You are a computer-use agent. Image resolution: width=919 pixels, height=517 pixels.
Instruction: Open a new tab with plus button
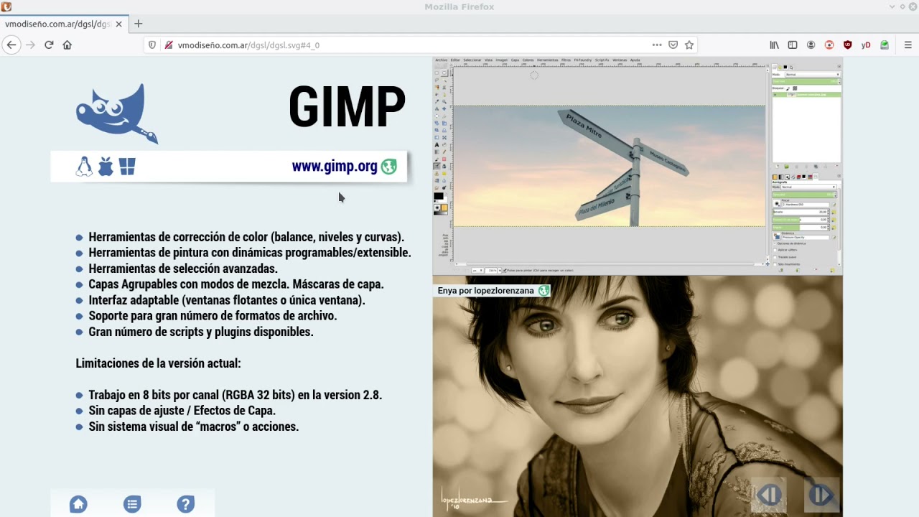tap(139, 24)
